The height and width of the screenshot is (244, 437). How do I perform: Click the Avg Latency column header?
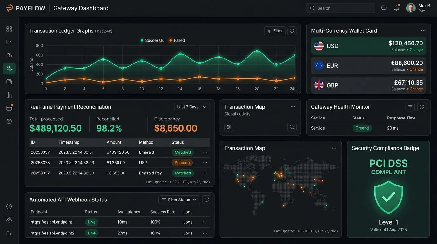[x=129, y=212]
